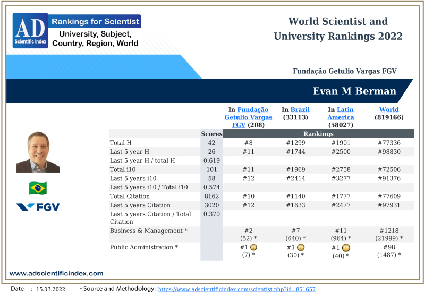Click the #2758 Latin America rank
Screen dimensions: 424x295
[341, 169]
